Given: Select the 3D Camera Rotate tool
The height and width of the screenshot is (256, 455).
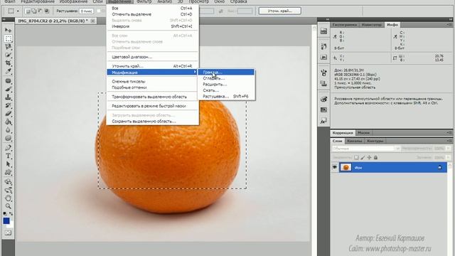Looking at the screenshot, I should [8, 190].
